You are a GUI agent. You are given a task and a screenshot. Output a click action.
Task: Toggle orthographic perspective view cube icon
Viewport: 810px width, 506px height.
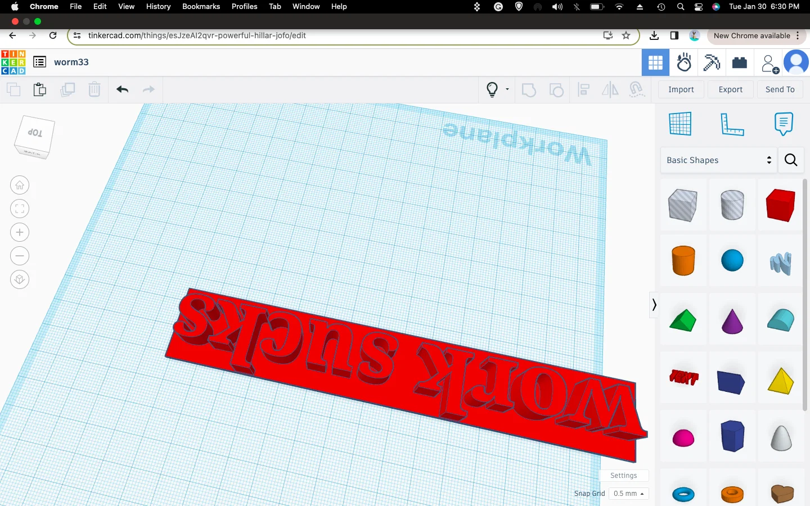pyautogui.click(x=20, y=279)
